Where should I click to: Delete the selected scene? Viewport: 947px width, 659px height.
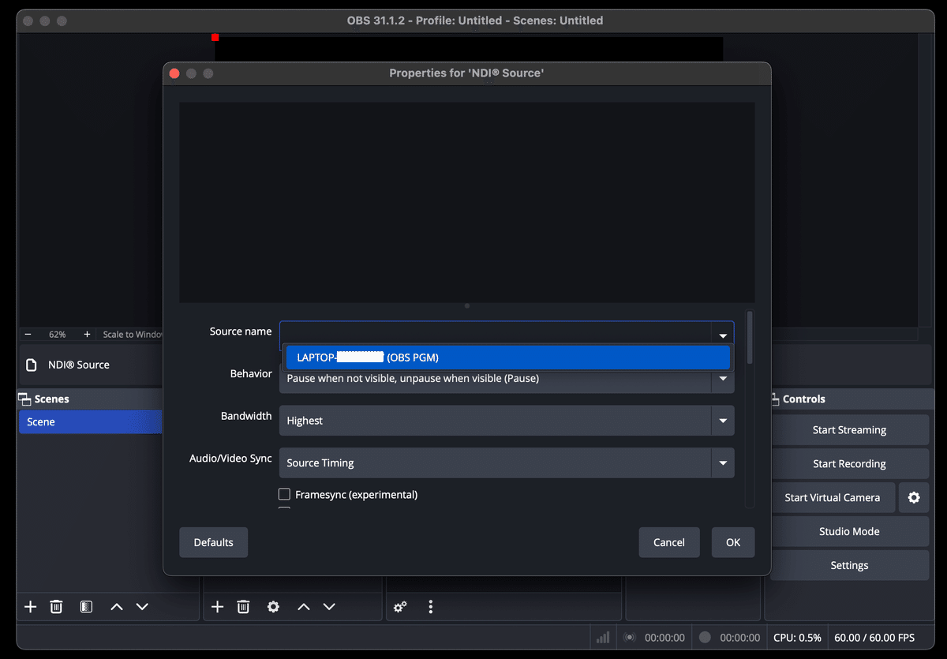(56, 607)
